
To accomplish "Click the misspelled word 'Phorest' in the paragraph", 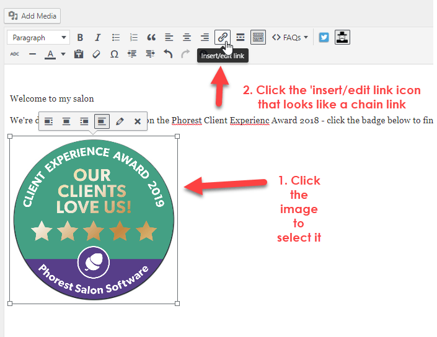I will (x=187, y=120).
